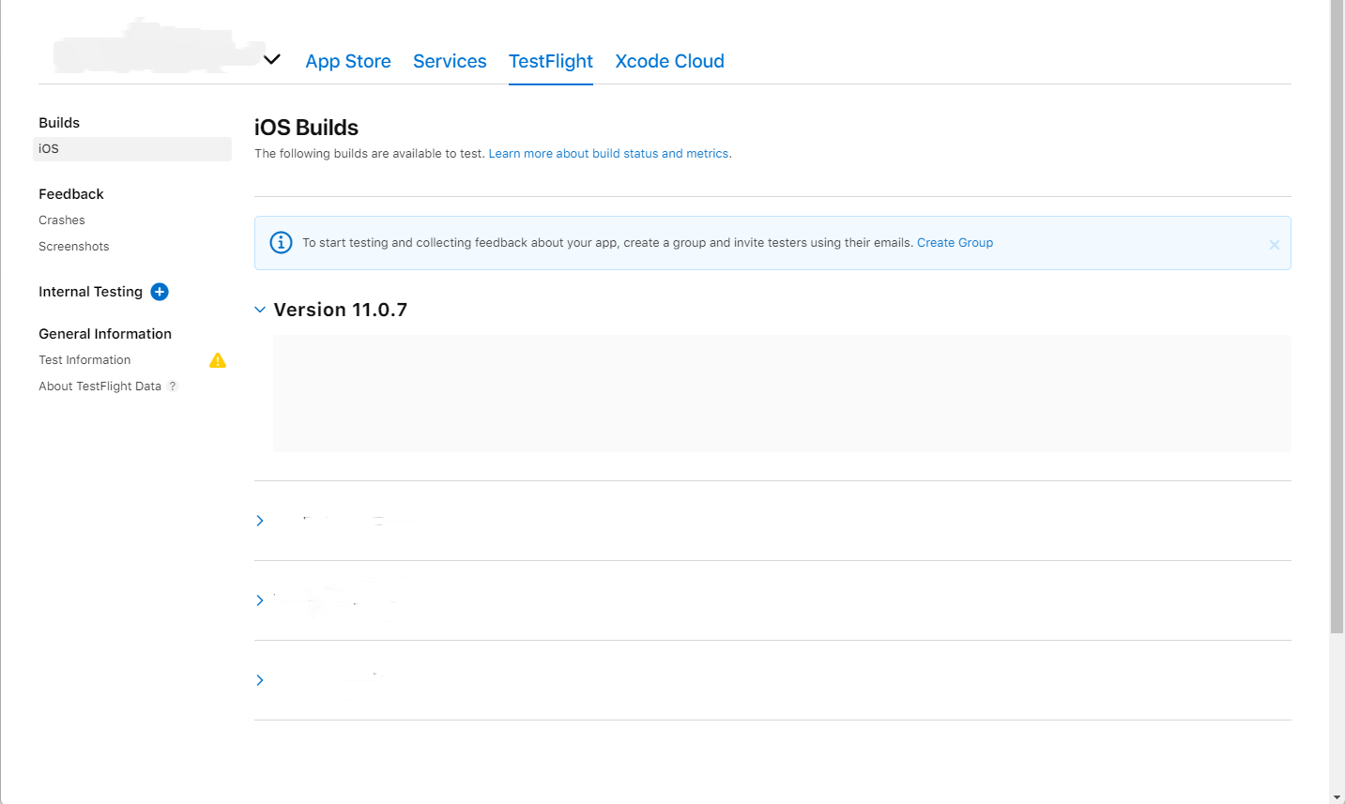Click the vertical scrollbar thumb
Viewport: 1345px width, 804px height.
[1337, 316]
